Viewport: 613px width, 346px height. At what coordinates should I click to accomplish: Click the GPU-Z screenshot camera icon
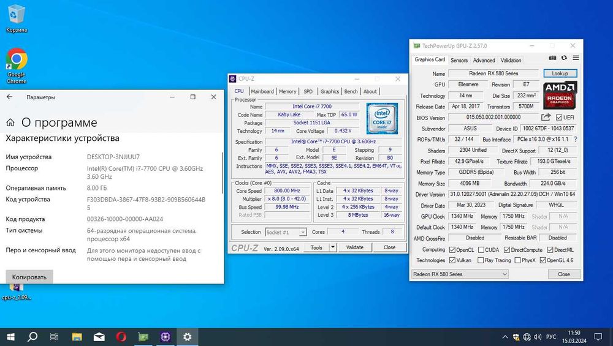click(552, 59)
